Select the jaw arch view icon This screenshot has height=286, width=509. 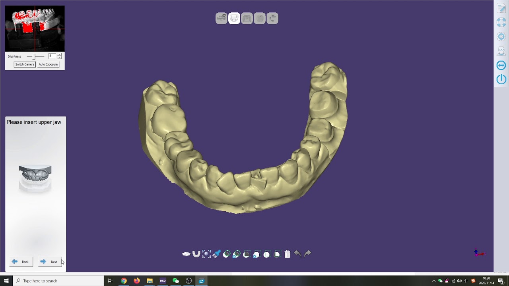coord(196,254)
